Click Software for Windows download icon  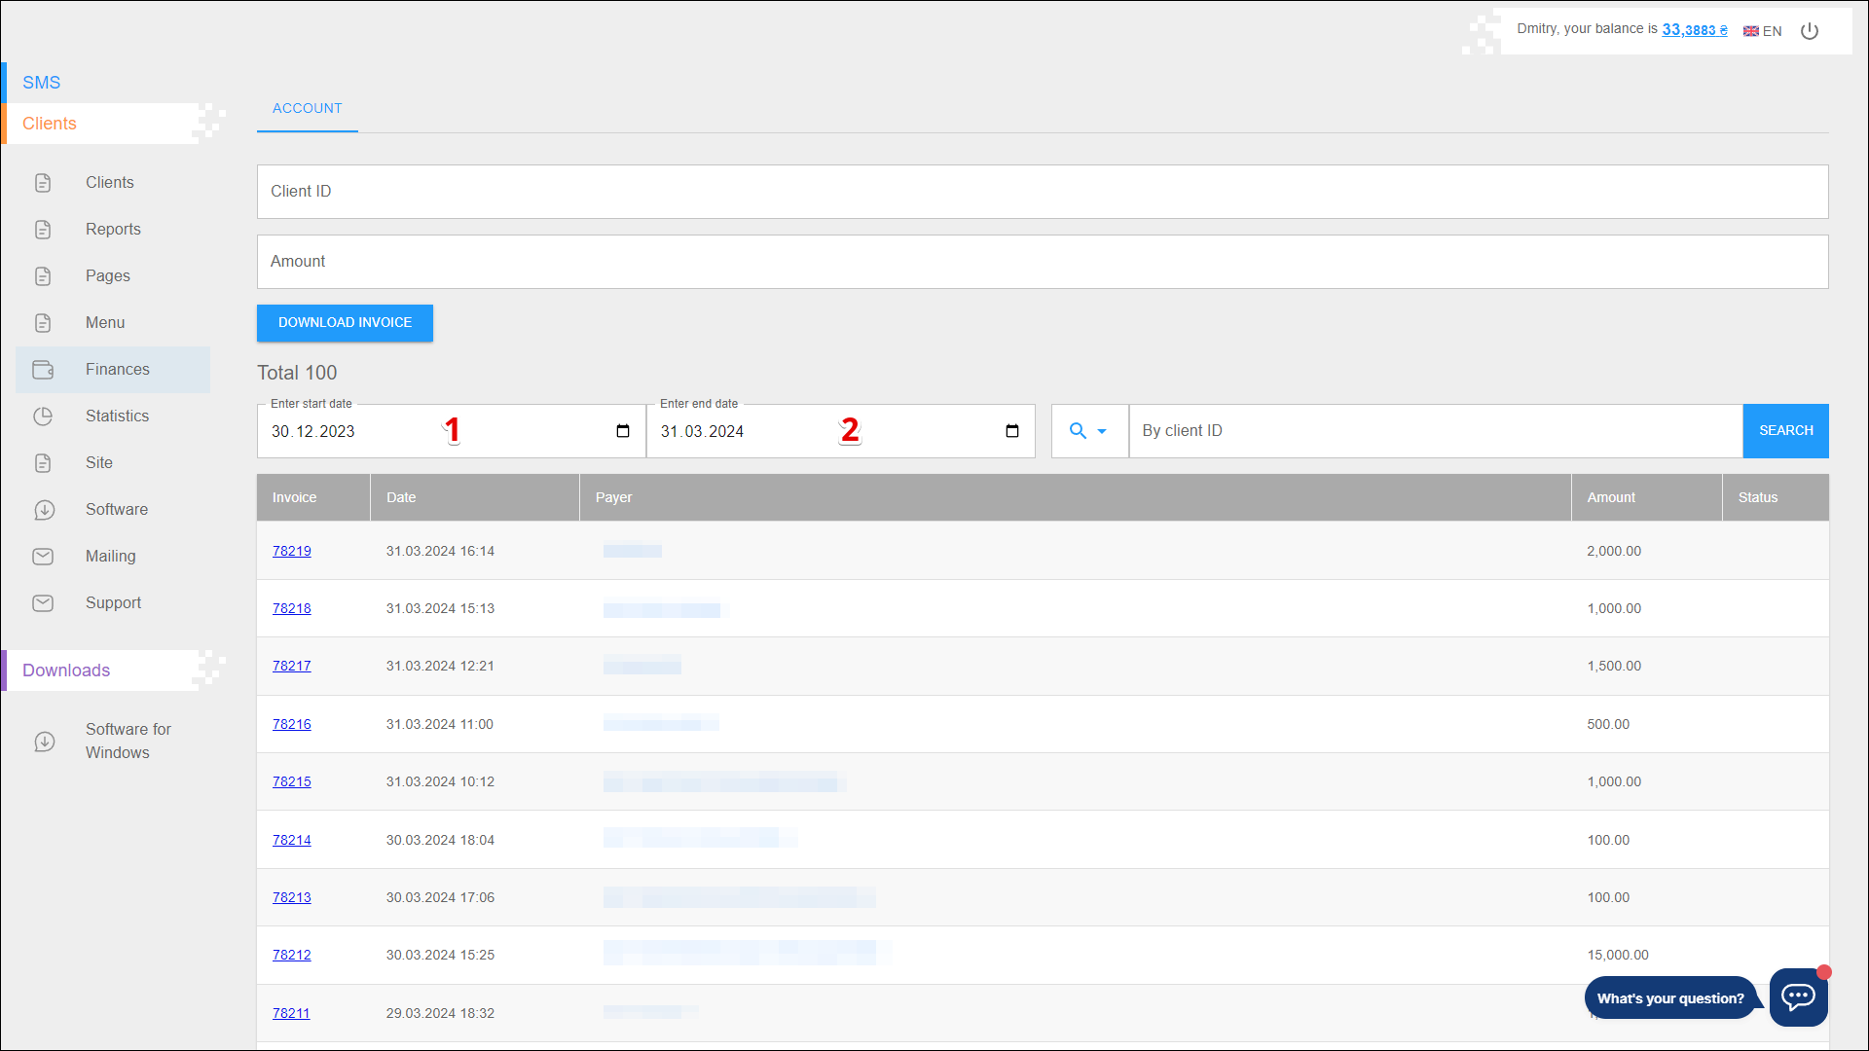pyautogui.click(x=44, y=742)
